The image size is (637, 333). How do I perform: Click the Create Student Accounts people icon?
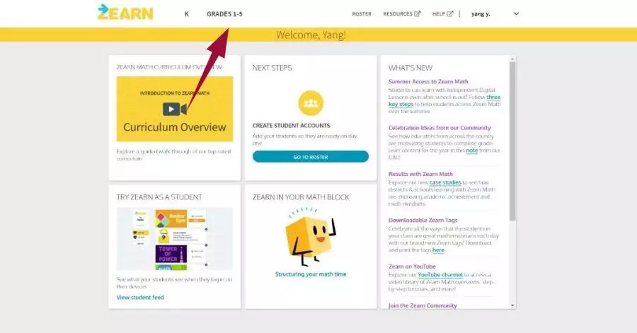coord(311,103)
